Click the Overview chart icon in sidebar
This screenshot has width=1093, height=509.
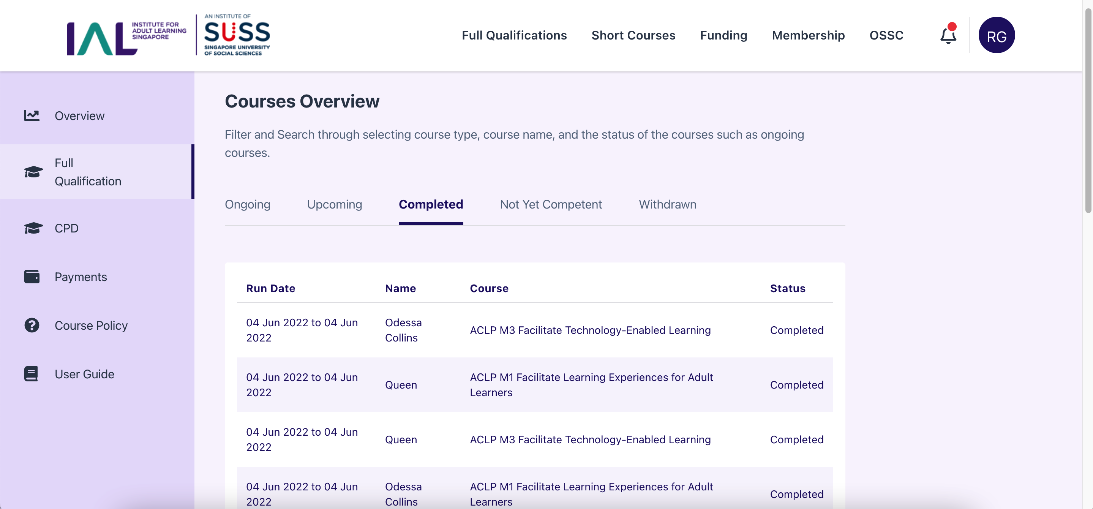(x=32, y=115)
